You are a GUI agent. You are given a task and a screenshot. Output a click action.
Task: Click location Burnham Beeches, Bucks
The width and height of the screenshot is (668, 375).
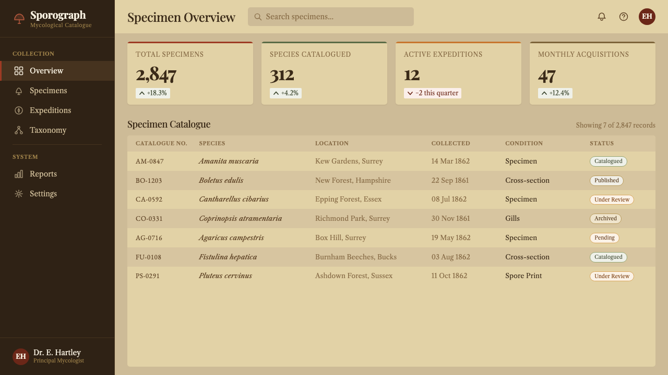click(356, 257)
